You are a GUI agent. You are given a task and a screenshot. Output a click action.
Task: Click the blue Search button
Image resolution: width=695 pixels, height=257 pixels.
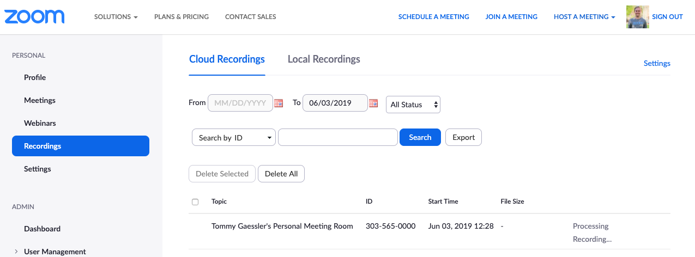[x=420, y=137]
